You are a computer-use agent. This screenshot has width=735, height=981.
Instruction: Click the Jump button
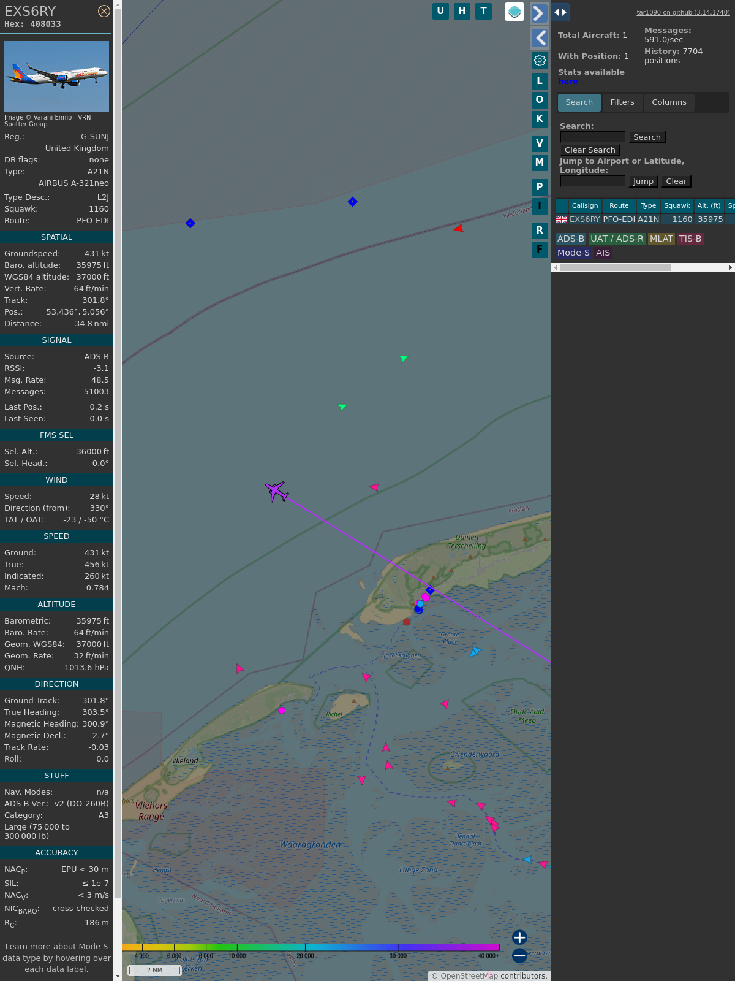point(643,181)
